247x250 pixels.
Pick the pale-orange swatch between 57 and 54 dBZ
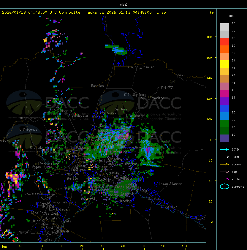pos(224,57)
